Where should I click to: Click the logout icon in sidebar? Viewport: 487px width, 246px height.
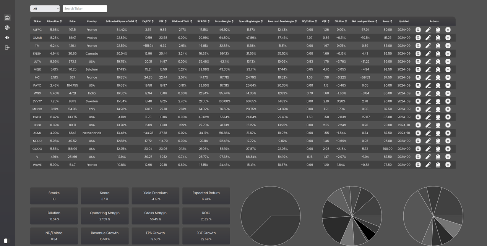[x=7, y=48]
